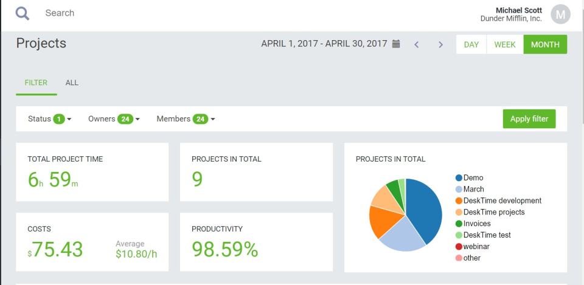The width and height of the screenshot is (584, 285).
Task: Click the Invoices legend green dot
Action: [459, 224]
